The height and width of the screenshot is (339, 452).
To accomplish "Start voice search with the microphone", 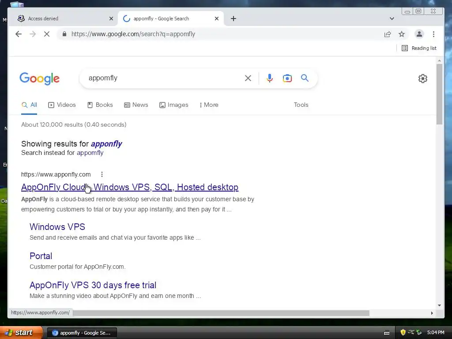I will click(270, 78).
